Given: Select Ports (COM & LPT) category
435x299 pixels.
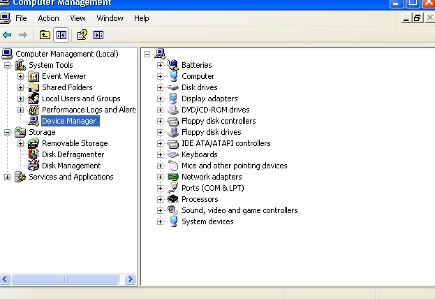Looking at the screenshot, I should [213, 188].
